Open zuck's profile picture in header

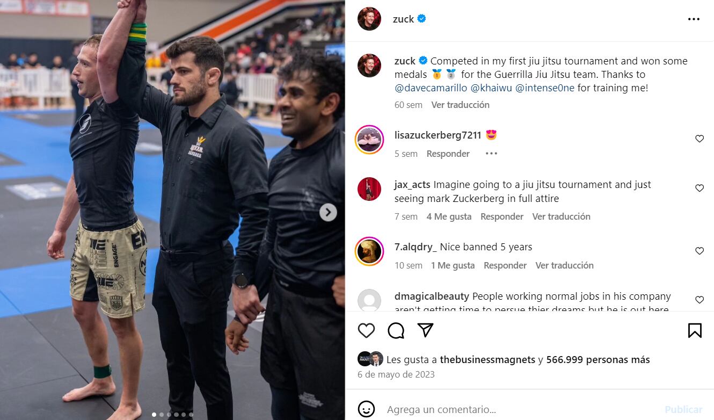pos(369,19)
